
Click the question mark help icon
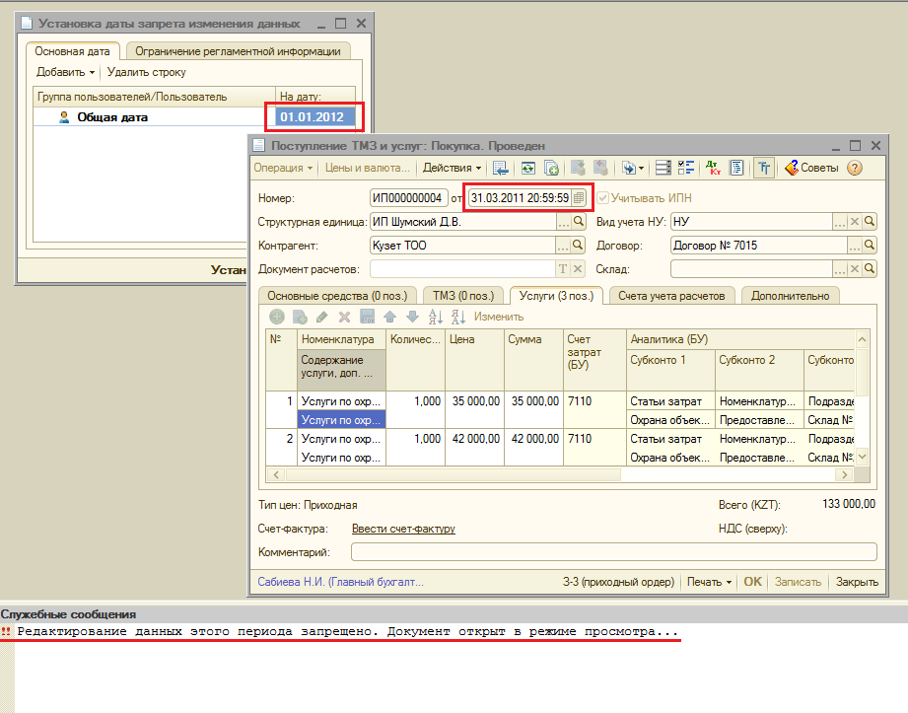click(x=854, y=168)
